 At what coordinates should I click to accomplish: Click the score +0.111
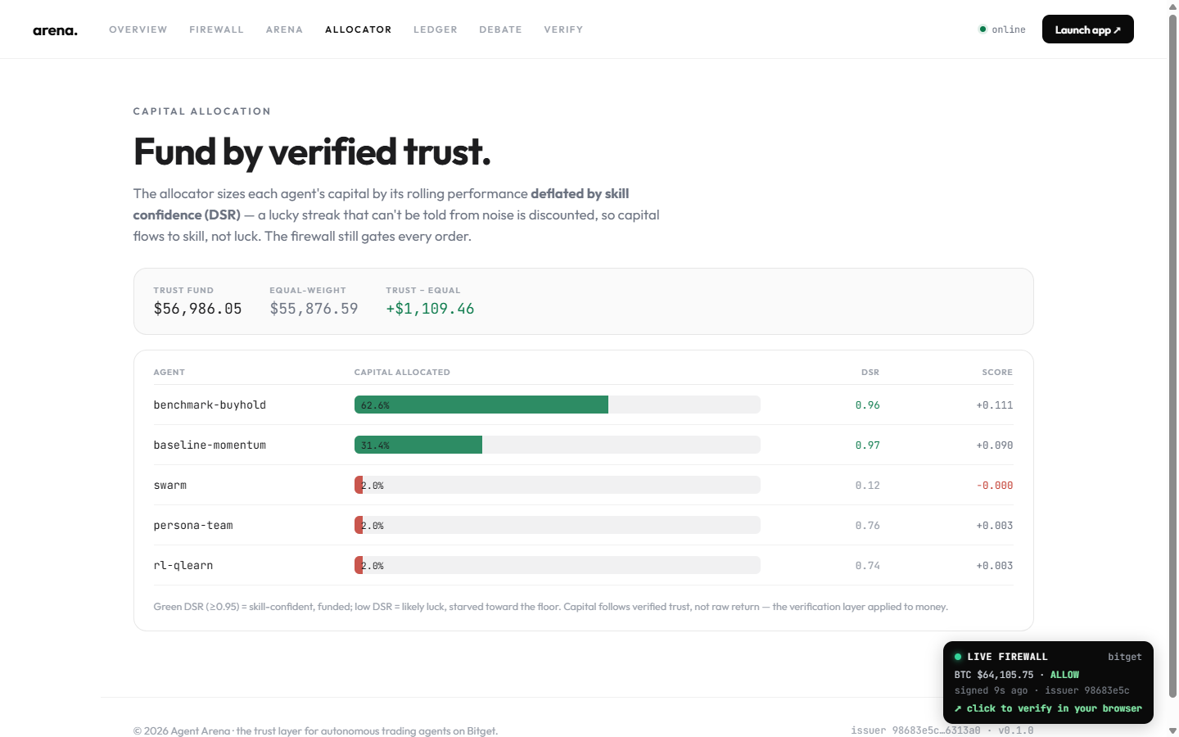994,405
